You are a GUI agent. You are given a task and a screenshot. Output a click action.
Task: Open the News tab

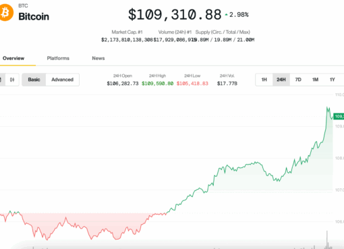(x=98, y=58)
